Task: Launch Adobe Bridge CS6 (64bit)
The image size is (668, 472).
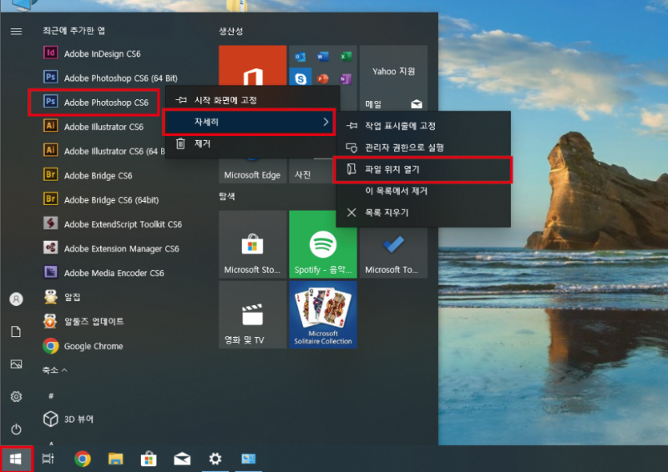Action: pyautogui.click(x=101, y=199)
